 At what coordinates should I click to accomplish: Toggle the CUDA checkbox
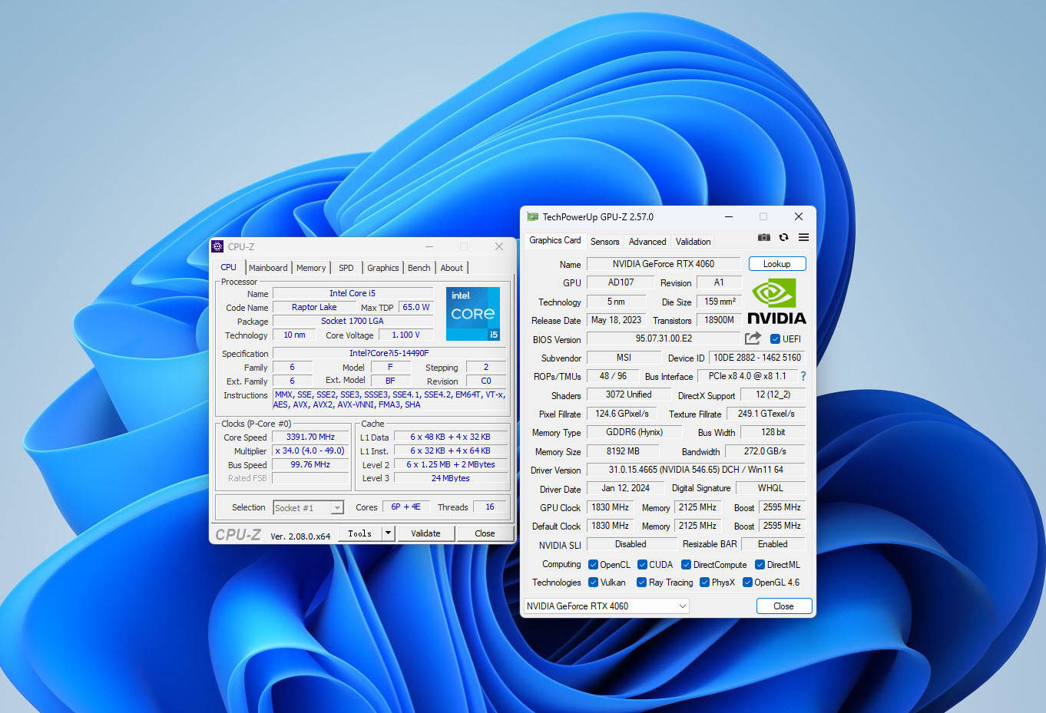click(x=642, y=565)
